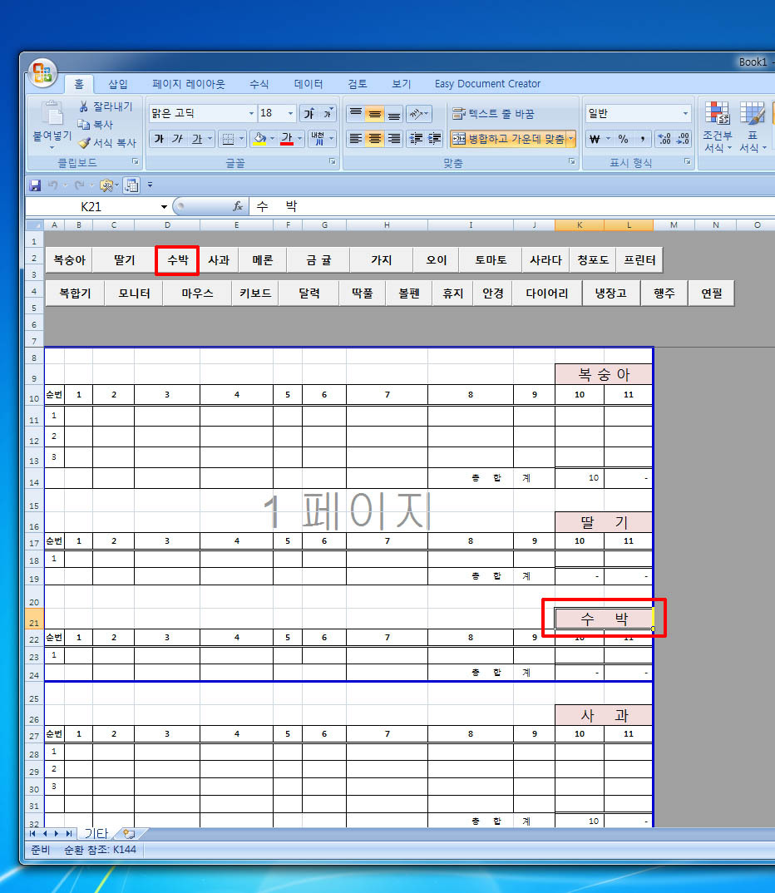Click the 냉장고 worksheet button
Image resolution: width=775 pixels, height=893 pixels.
coord(610,294)
